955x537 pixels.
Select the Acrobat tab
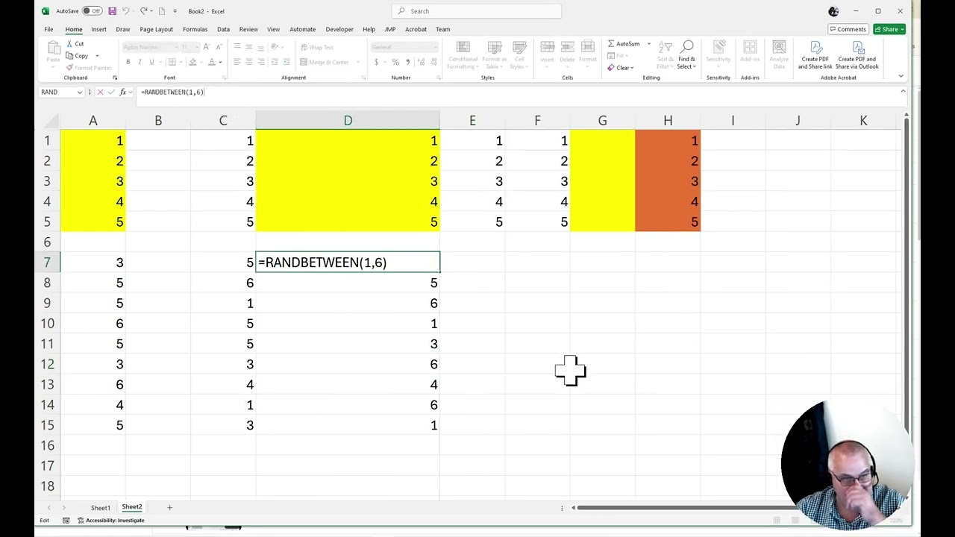pos(416,29)
